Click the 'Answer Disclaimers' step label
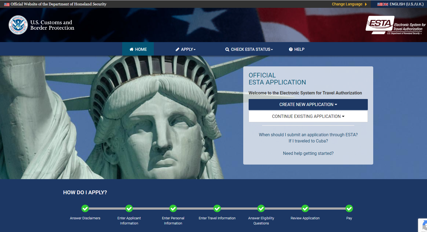This screenshot has width=427, height=232. pos(85,218)
